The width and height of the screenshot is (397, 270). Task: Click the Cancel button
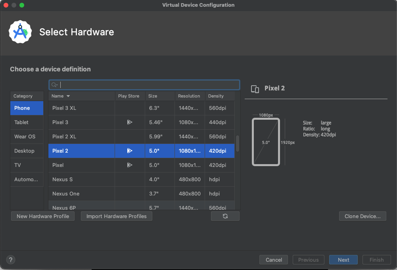274,260
